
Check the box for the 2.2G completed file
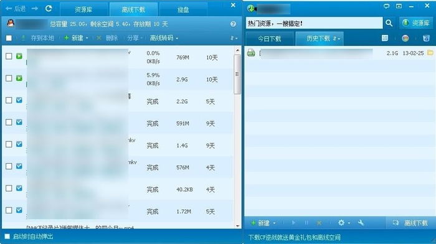point(9,100)
